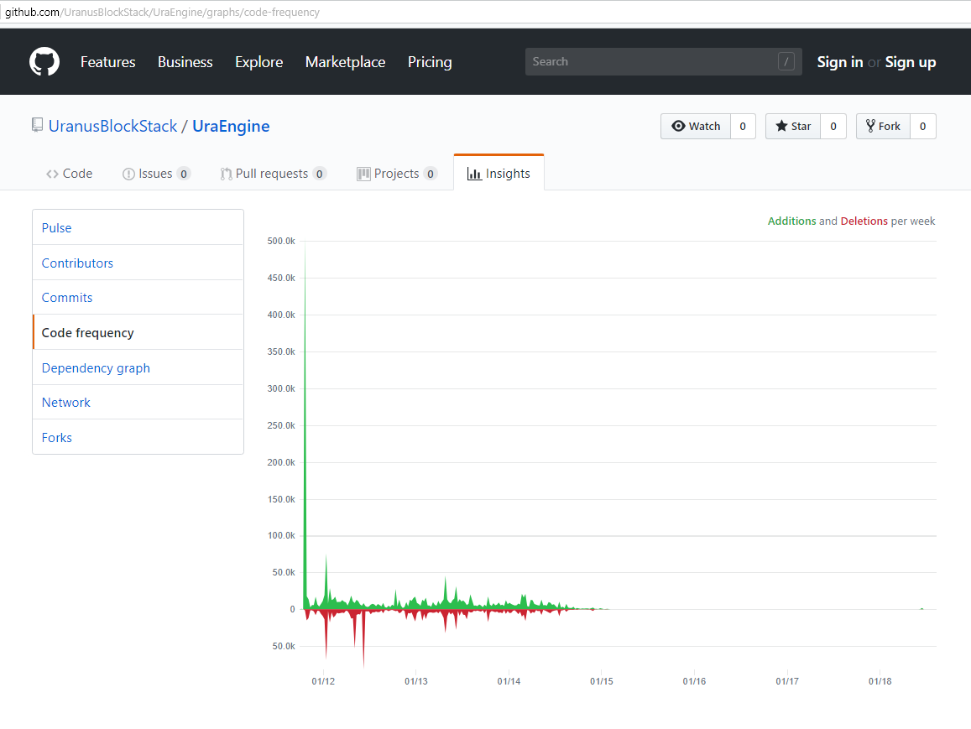Click the 250.0k y-axis label
The image size is (971, 729).
point(281,425)
